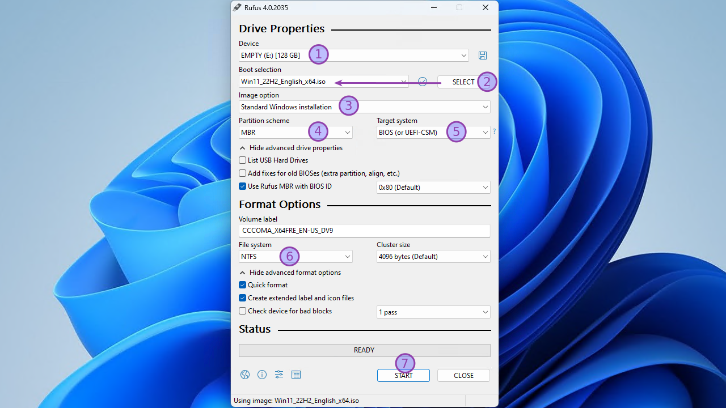Screen dimensions: 726x408
Task: Click the ISO checksum checkmark icon
Action: 423,82
